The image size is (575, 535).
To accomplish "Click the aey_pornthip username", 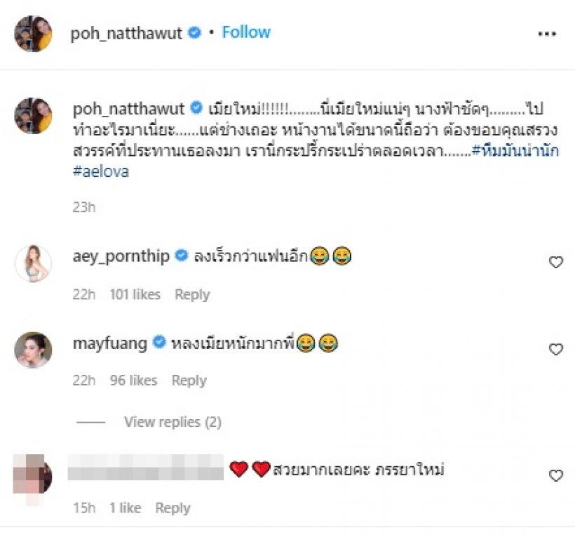I will coord(120,256).
